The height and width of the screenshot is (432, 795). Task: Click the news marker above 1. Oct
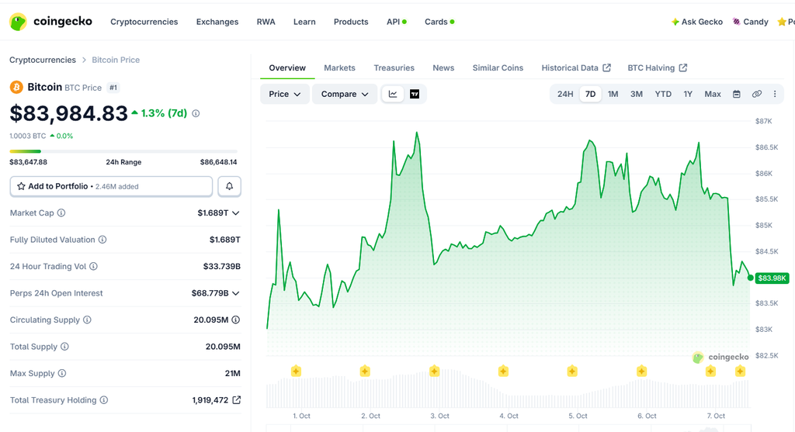pyautogui.click(x=296, y=372)
